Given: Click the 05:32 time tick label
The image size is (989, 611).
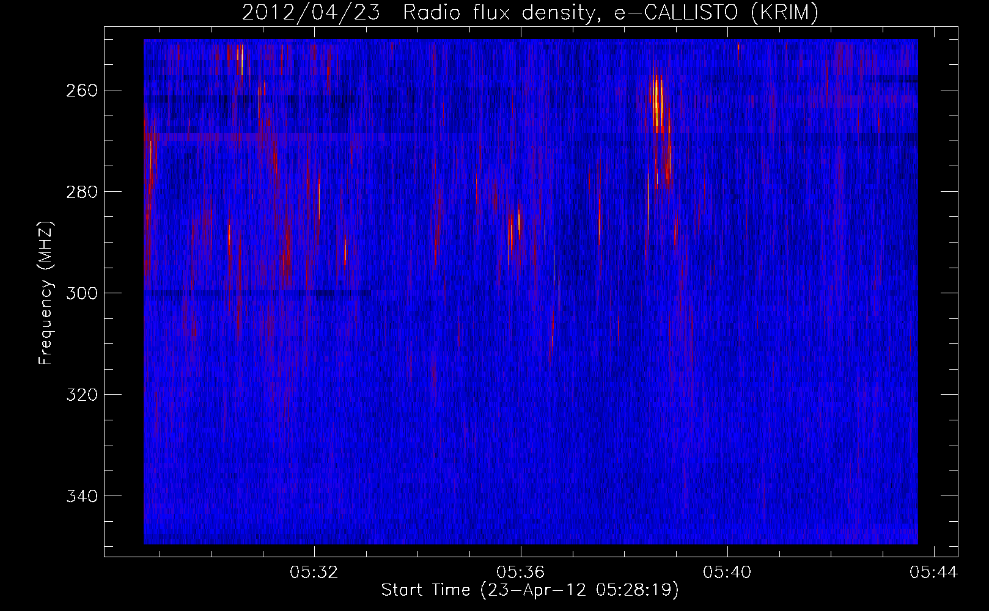Looking at the screenshot, I should point(314,573).
